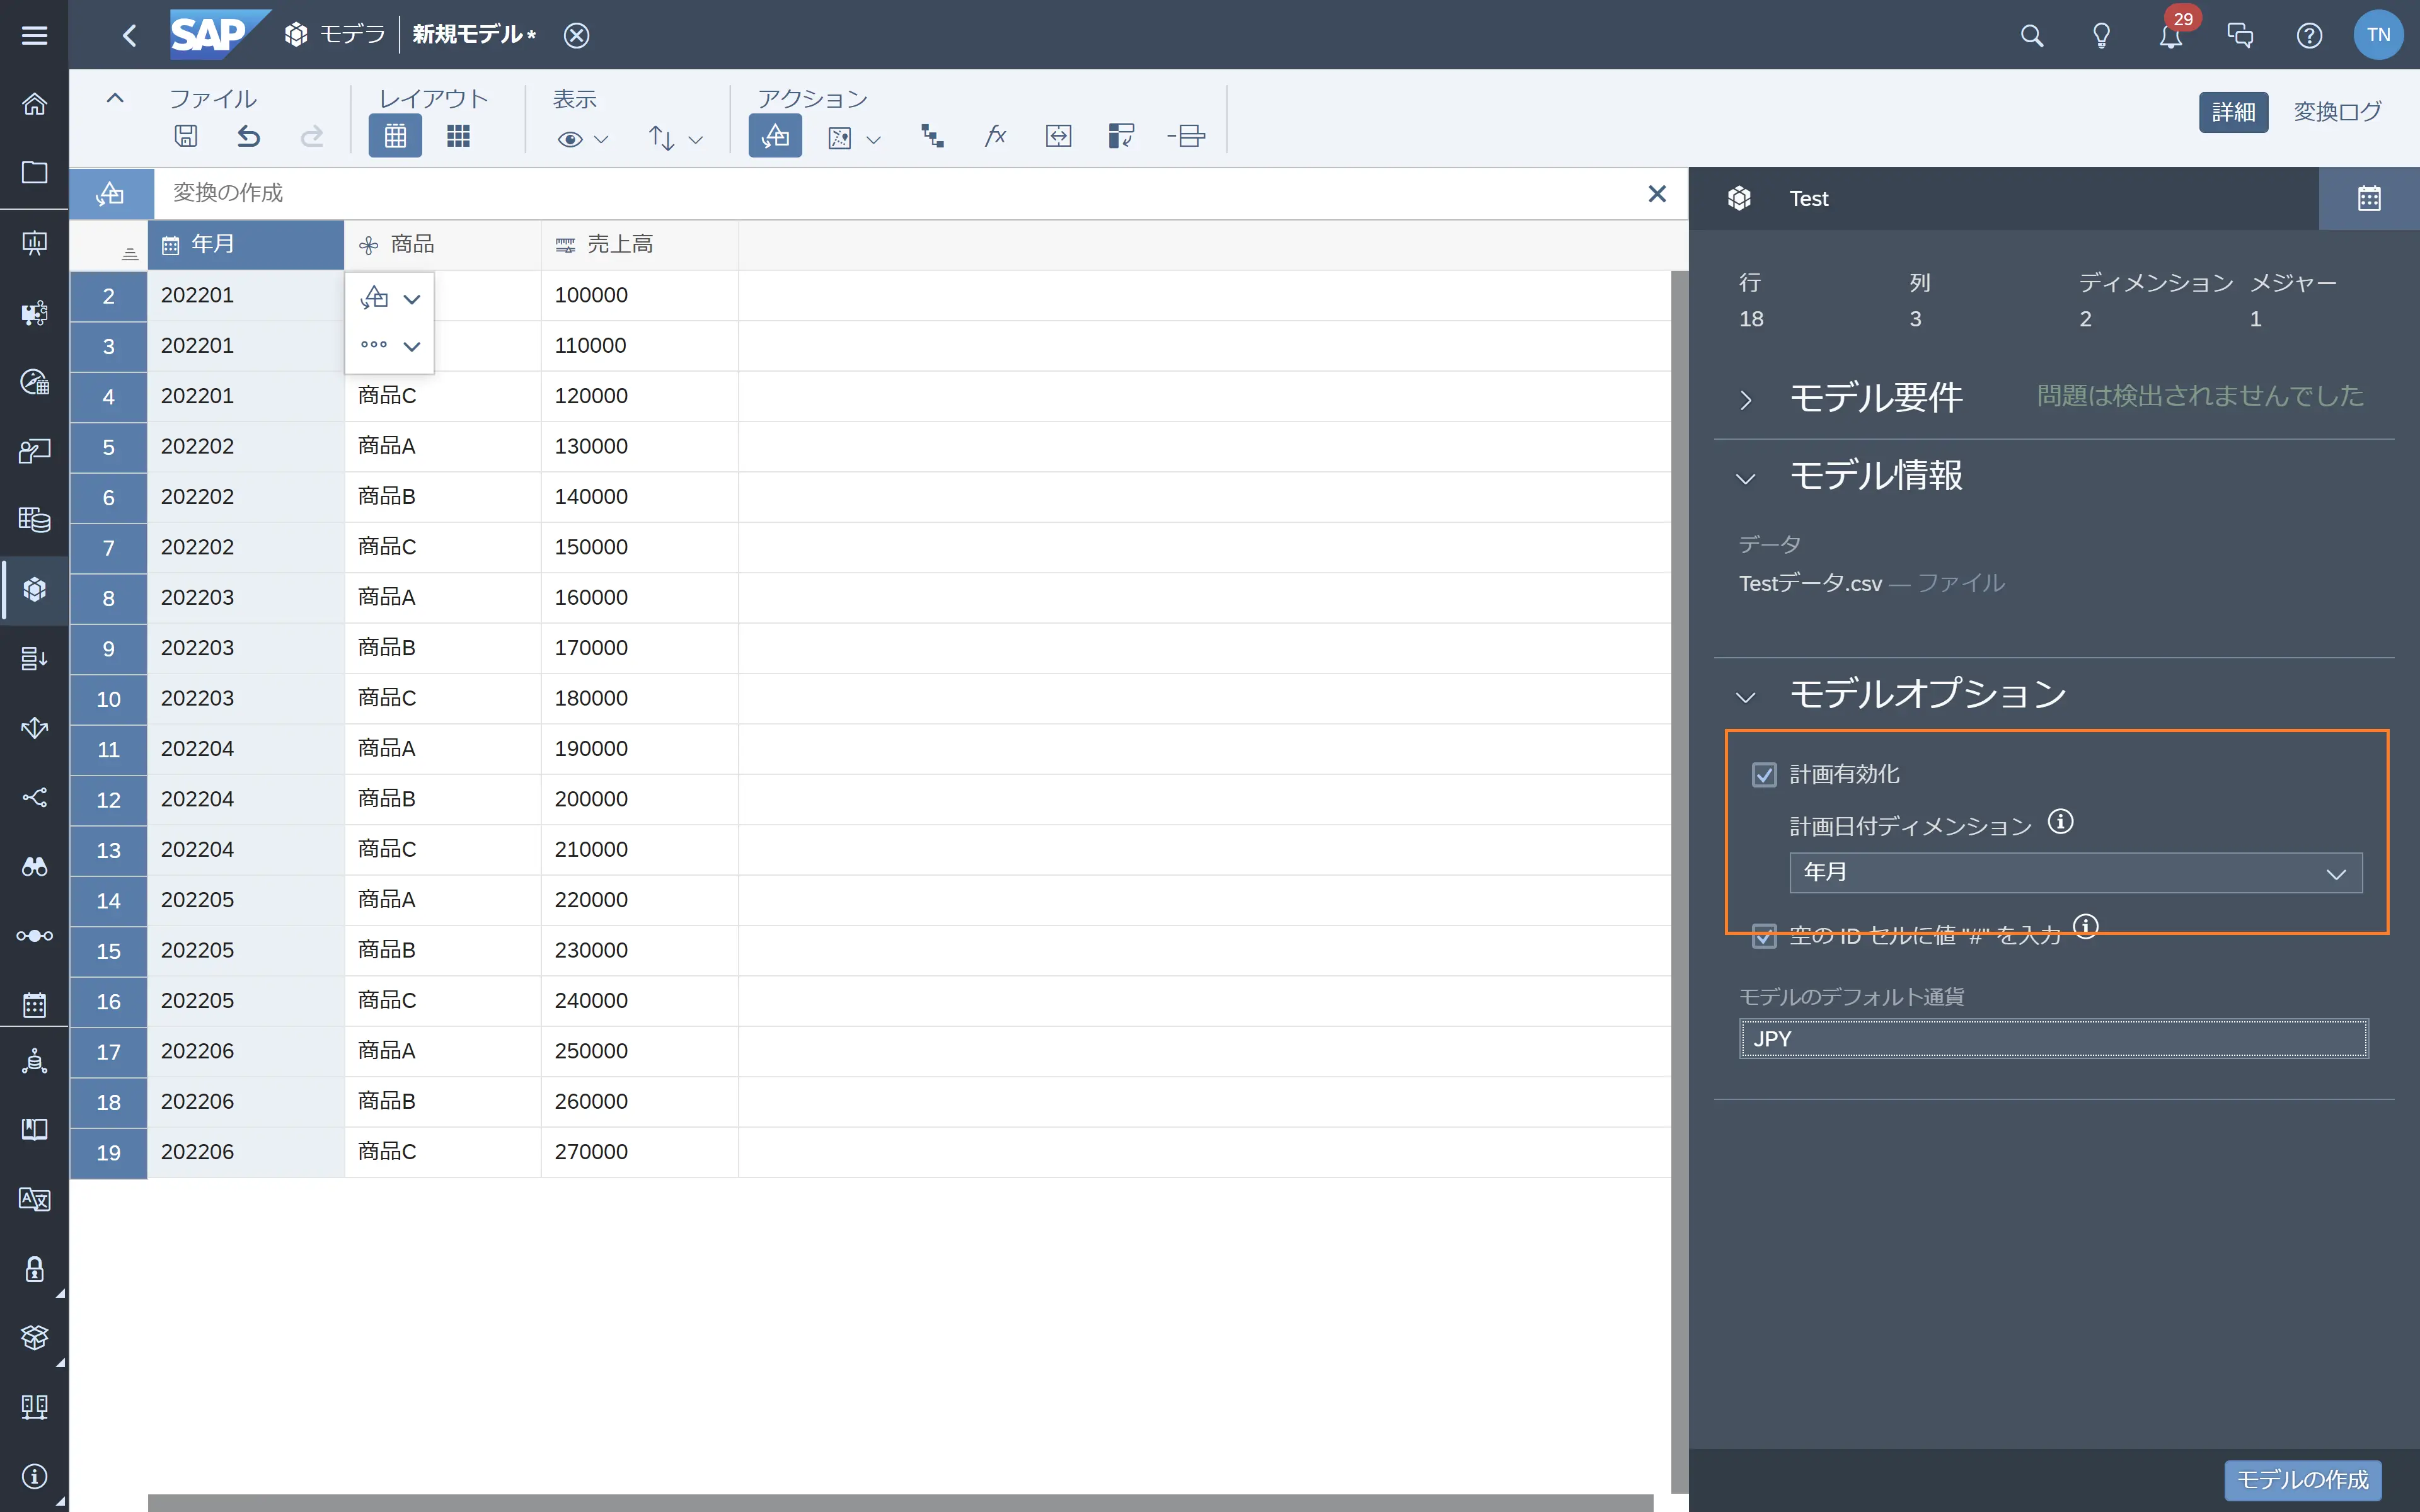Collapse the モデル情報 section
2420x1512 pixels.
[x=1745, y=478]
